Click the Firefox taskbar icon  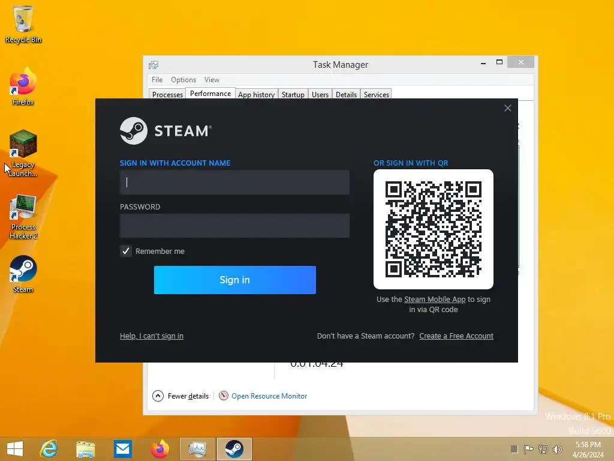[159, 449]
